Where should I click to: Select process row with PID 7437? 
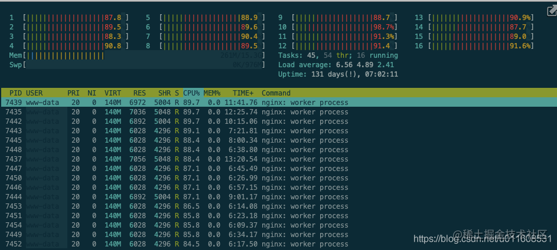click(279, 159)
